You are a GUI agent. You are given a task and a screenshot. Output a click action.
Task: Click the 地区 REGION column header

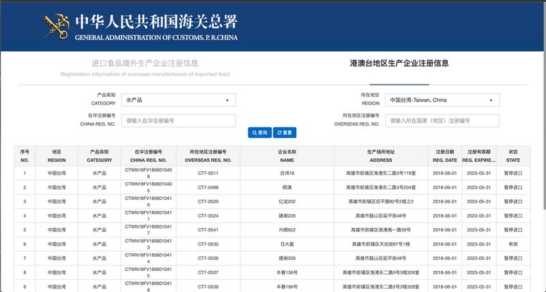(x=57, y=156)
